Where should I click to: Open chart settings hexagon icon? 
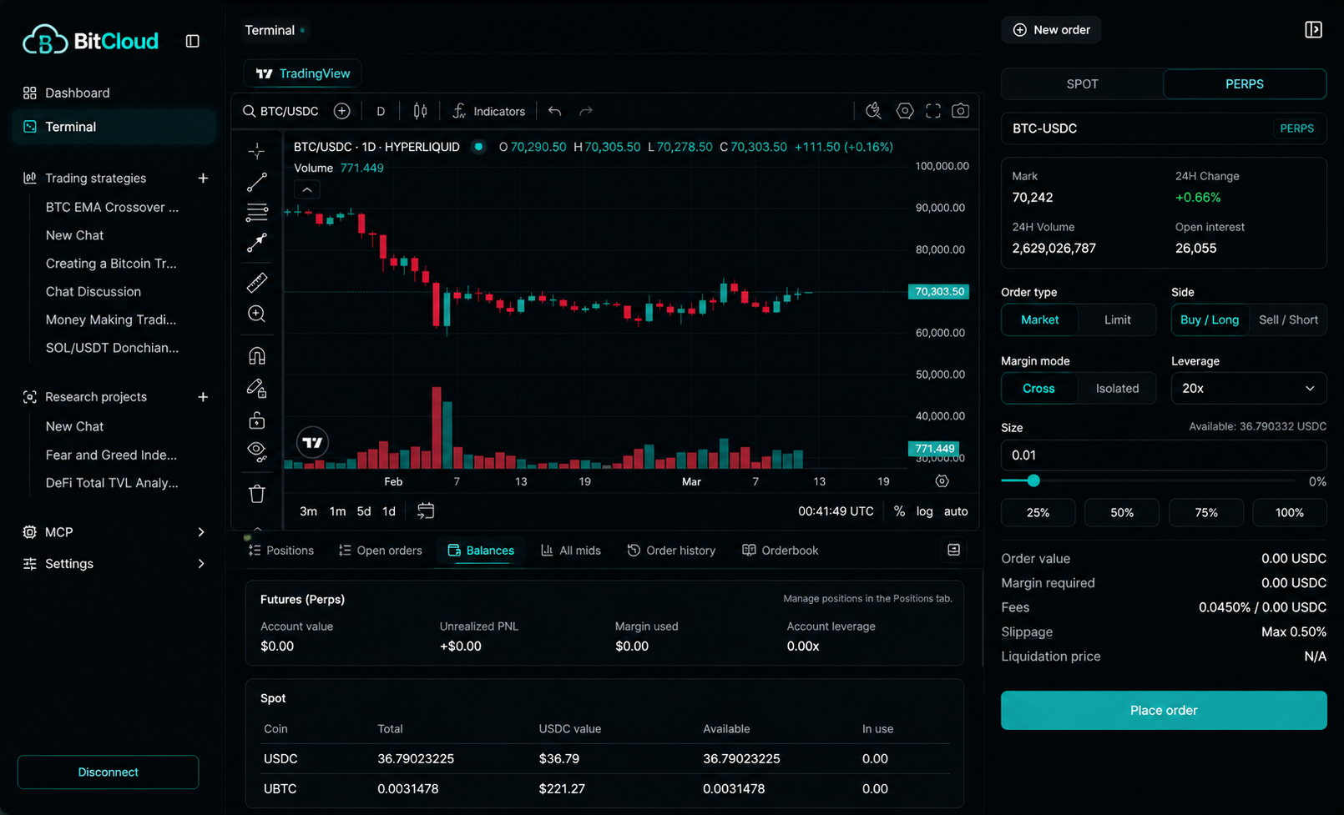coord(905,111)
